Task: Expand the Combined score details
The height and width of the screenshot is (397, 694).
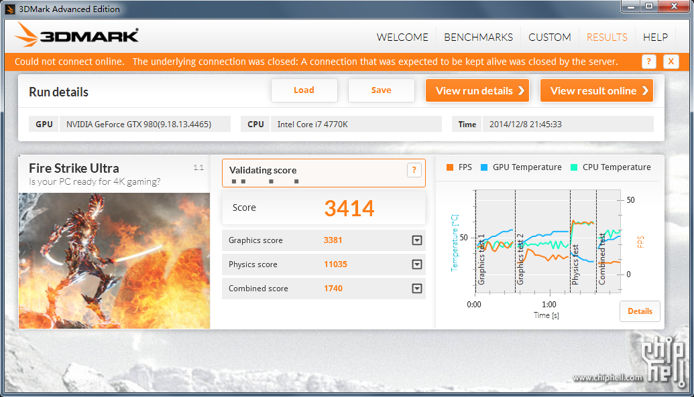Action: click(417, 289)
